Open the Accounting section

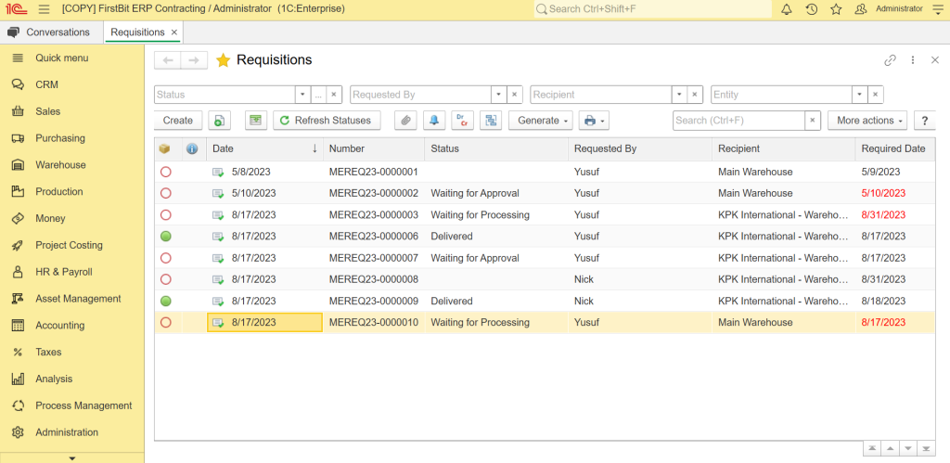[x=60, y=326]
